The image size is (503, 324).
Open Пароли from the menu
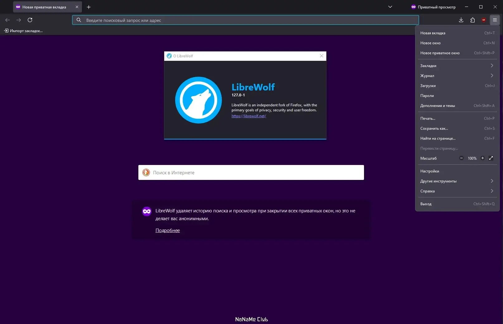tap(457, 96)
